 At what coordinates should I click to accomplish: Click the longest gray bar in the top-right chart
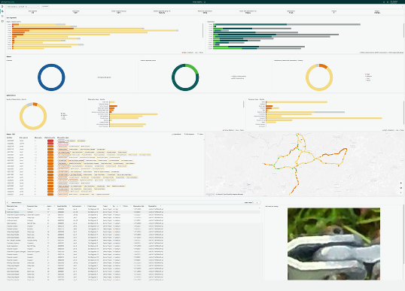[324, 24]
